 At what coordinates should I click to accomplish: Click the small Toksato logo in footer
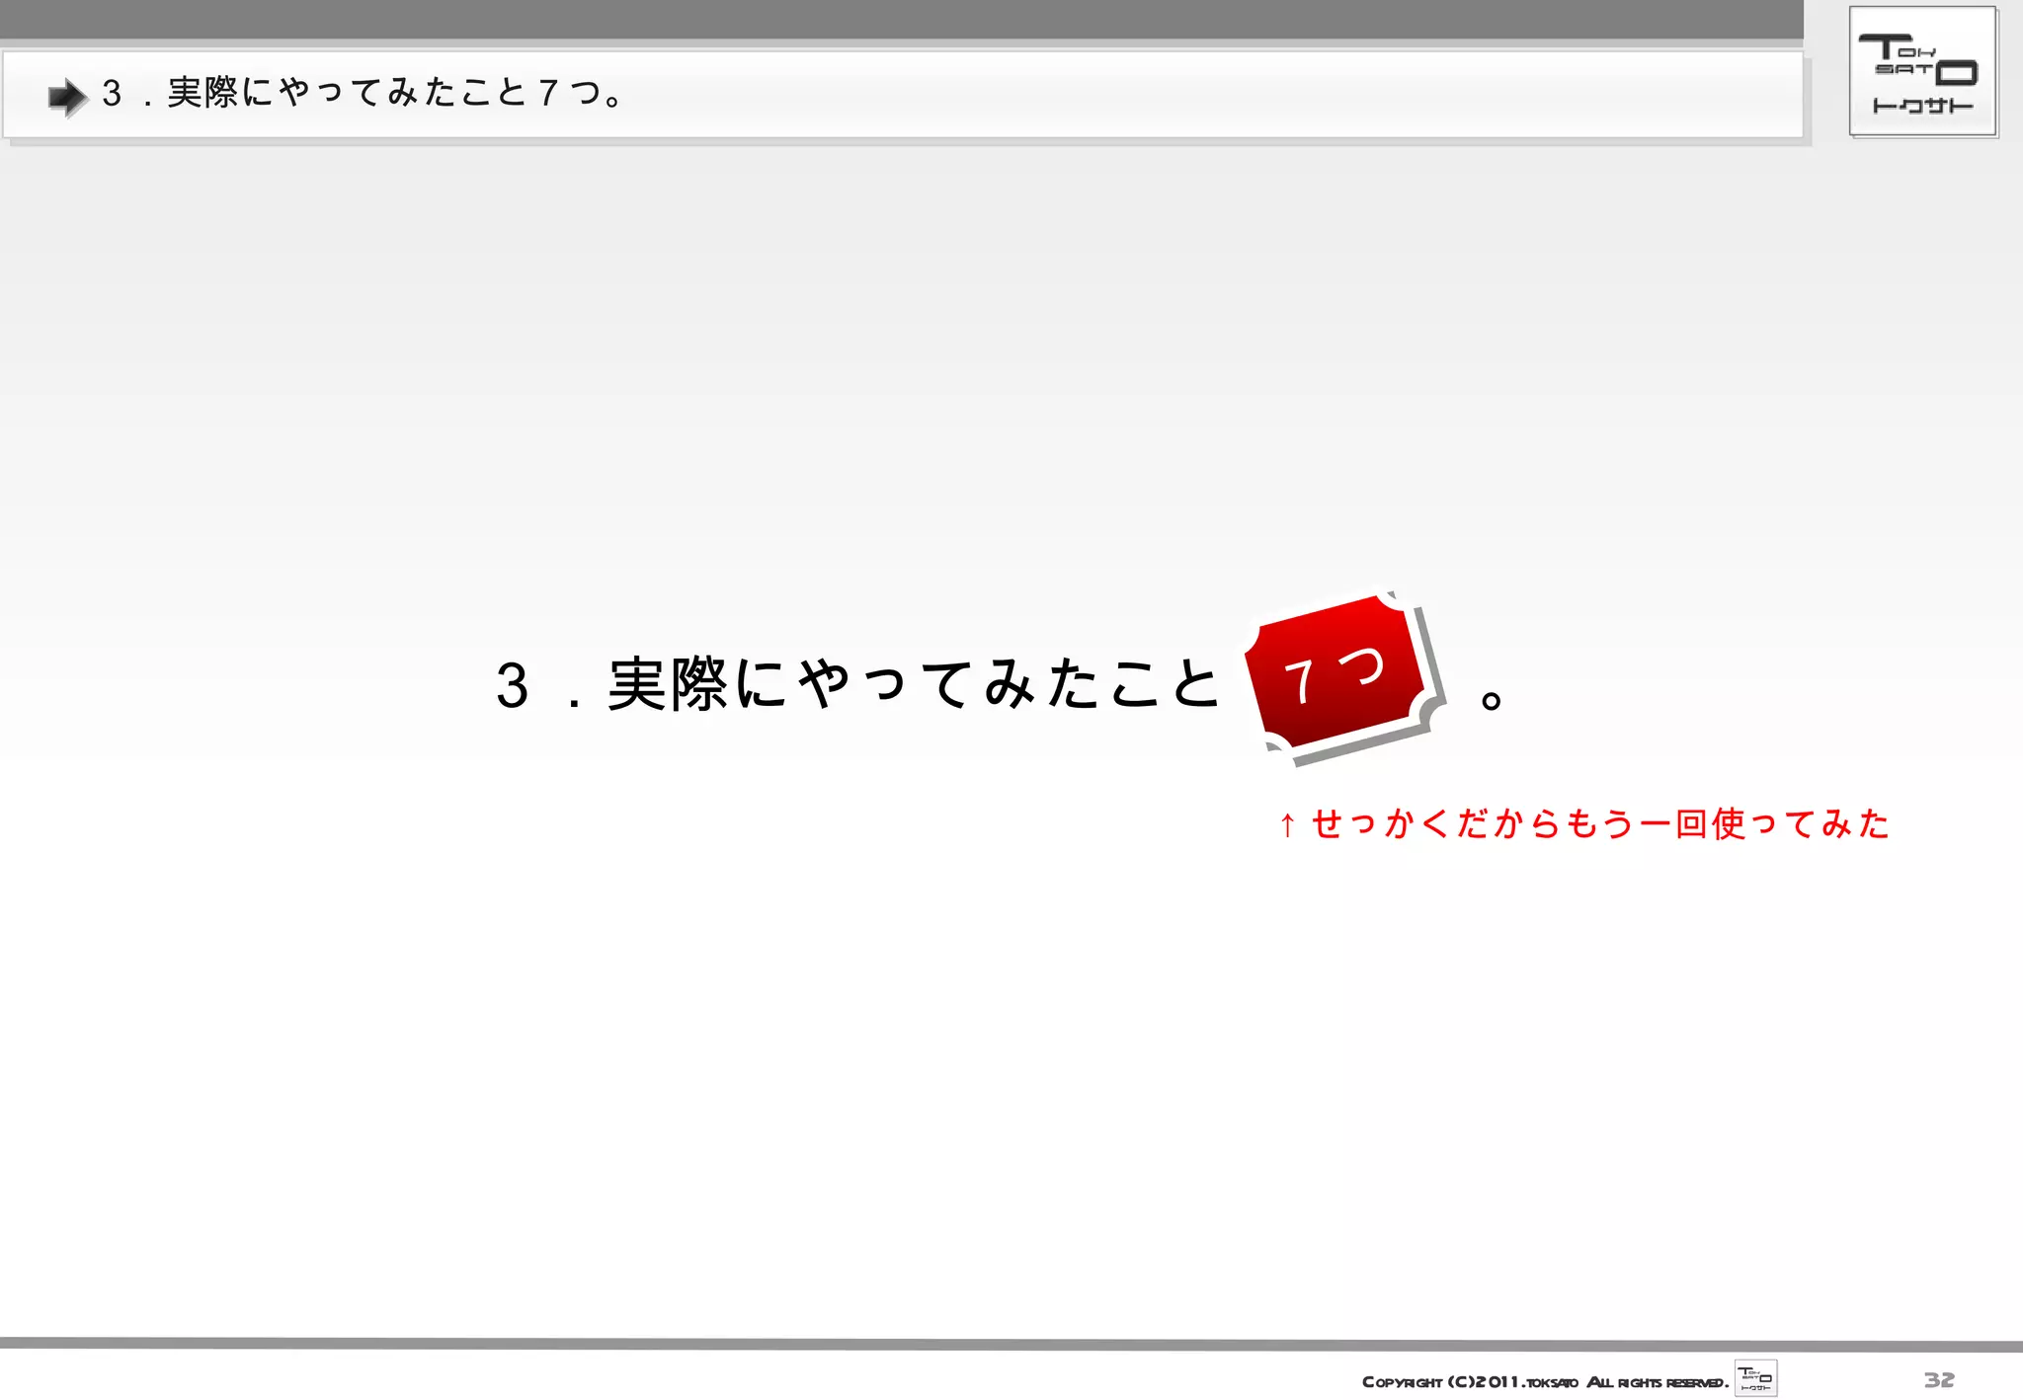1755,1378
